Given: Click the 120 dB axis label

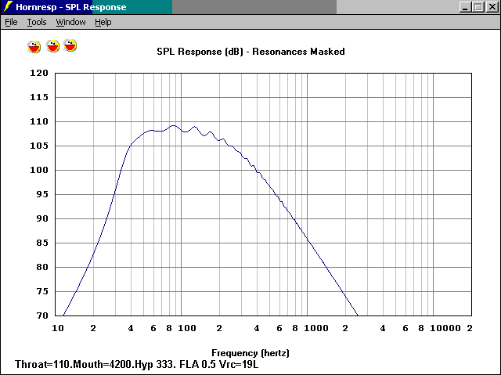Looking at the screenshot, I should pos(39,73).
